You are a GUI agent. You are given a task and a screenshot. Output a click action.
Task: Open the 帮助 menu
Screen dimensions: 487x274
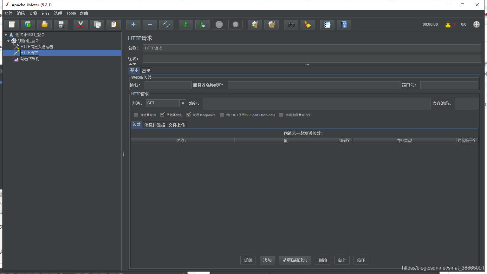[84, 13]
